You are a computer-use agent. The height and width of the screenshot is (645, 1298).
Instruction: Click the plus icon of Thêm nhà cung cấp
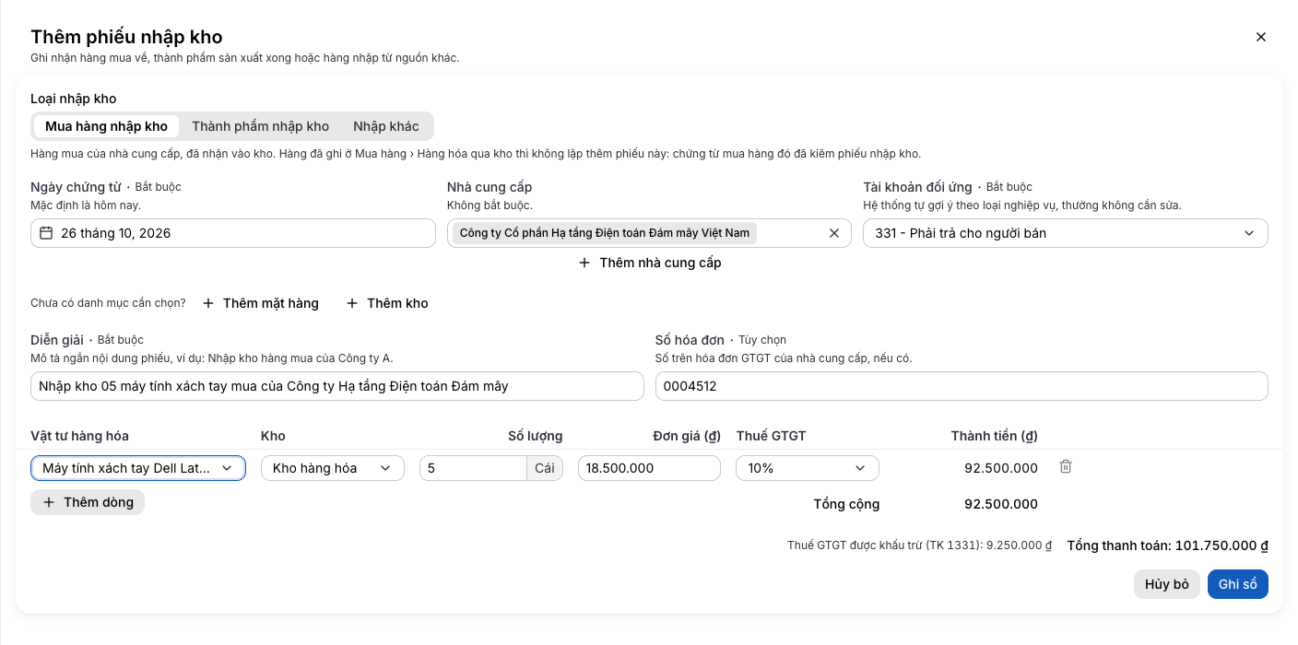tap(584, 263)
